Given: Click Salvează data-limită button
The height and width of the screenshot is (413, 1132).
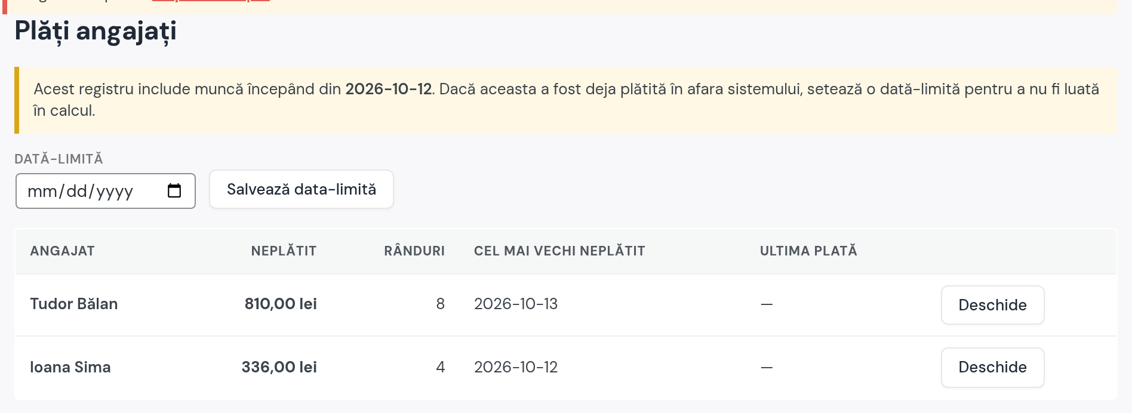Looking at the screenshot, I should pos(302,189).
